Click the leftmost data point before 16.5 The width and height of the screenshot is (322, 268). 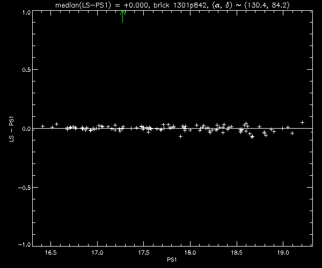(43, 126)
